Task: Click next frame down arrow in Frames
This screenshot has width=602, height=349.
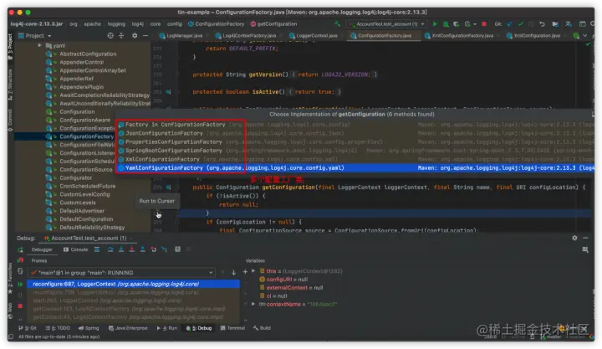Action: pos(233,273)
